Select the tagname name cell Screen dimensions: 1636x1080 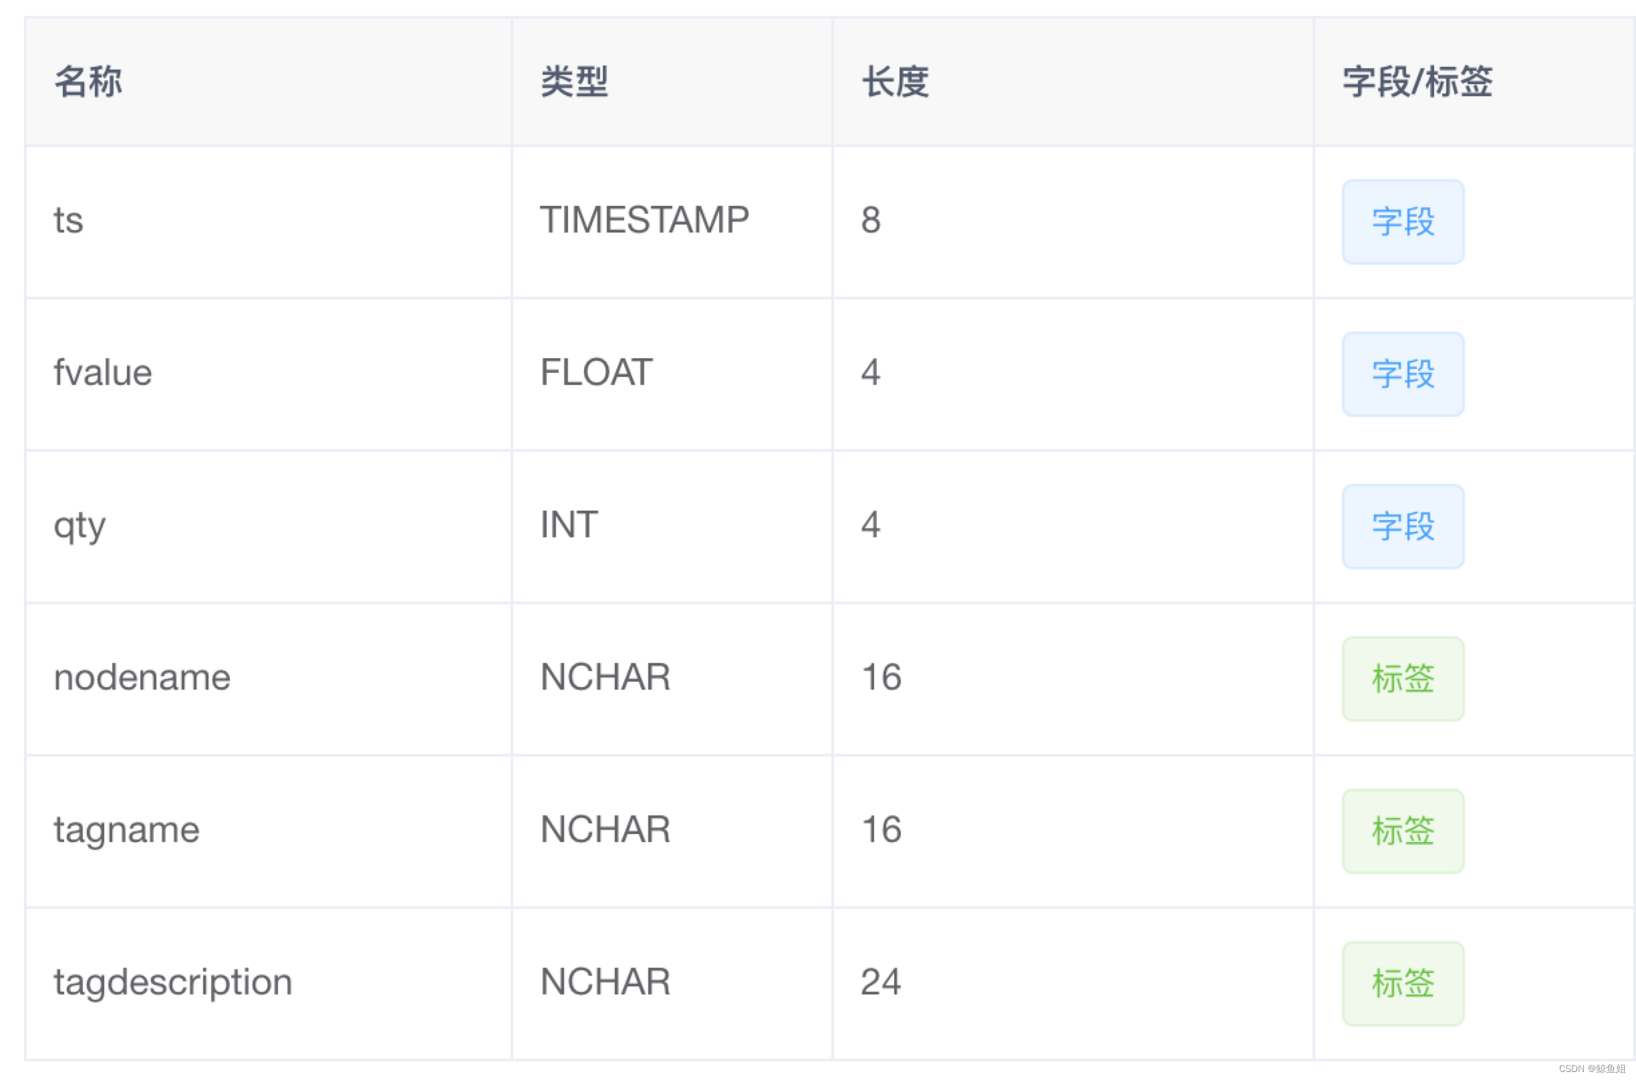(127, 830)
